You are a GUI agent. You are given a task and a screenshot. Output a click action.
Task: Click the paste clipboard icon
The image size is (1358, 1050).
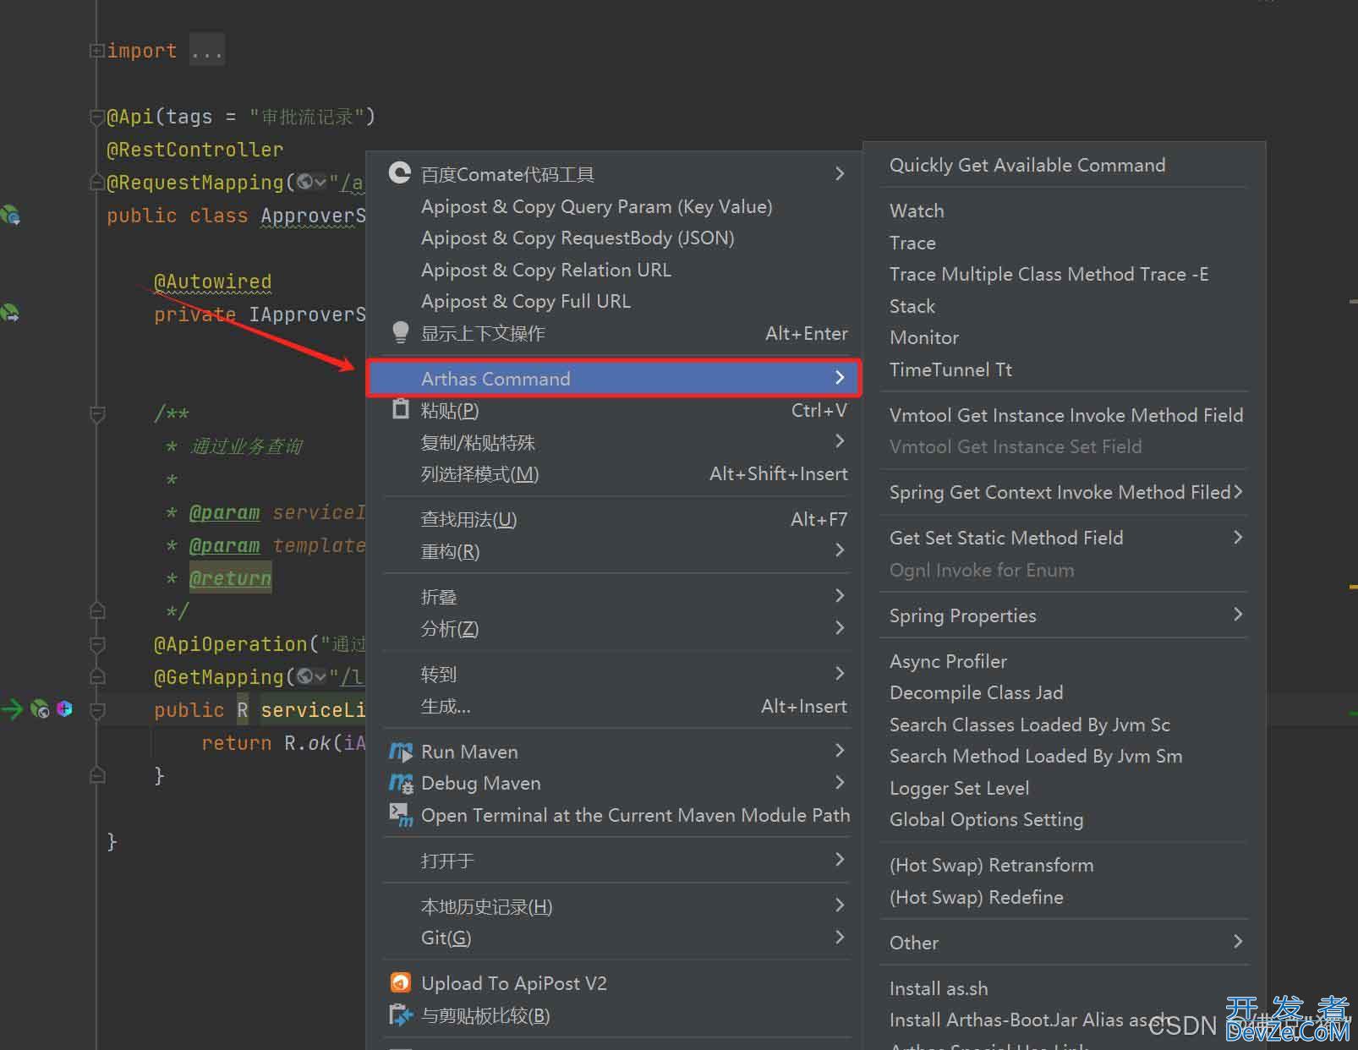[401, 409]
